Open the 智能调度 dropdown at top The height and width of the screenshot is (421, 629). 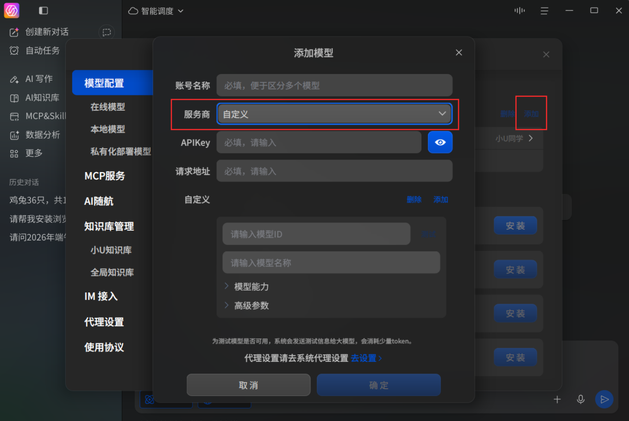[156, 11]
